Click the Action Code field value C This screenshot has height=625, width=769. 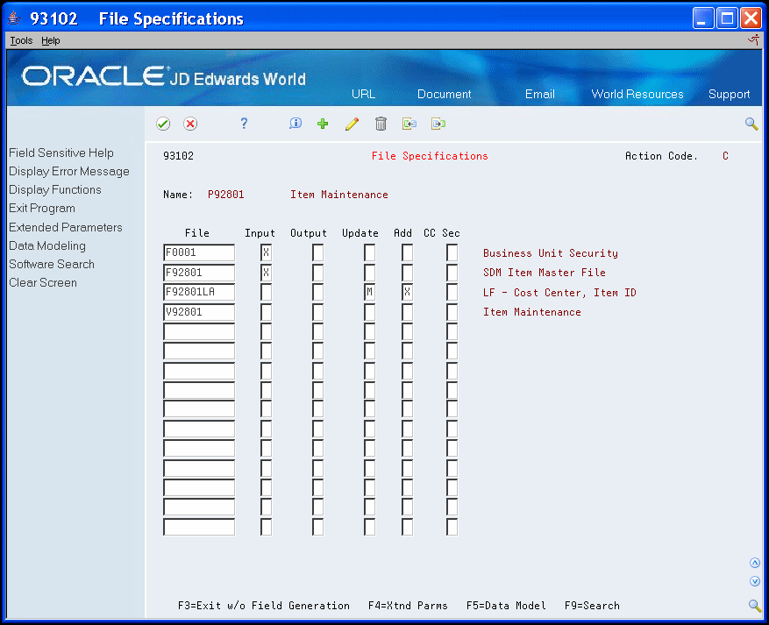[725, 156]
